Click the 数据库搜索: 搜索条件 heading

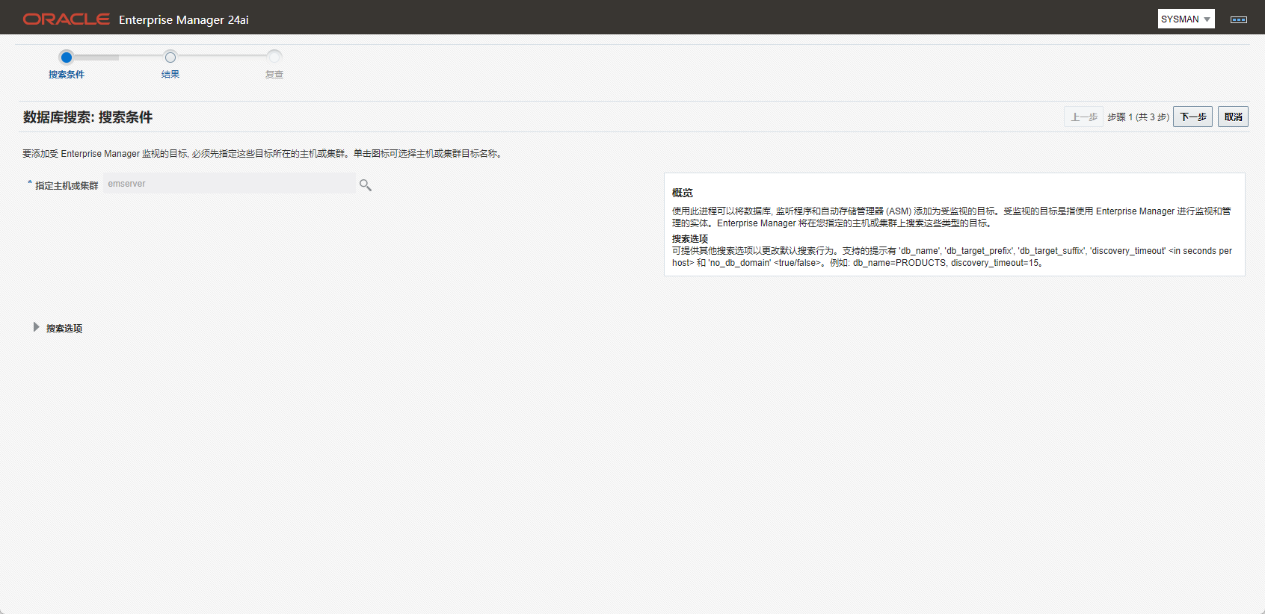(87, 117)
